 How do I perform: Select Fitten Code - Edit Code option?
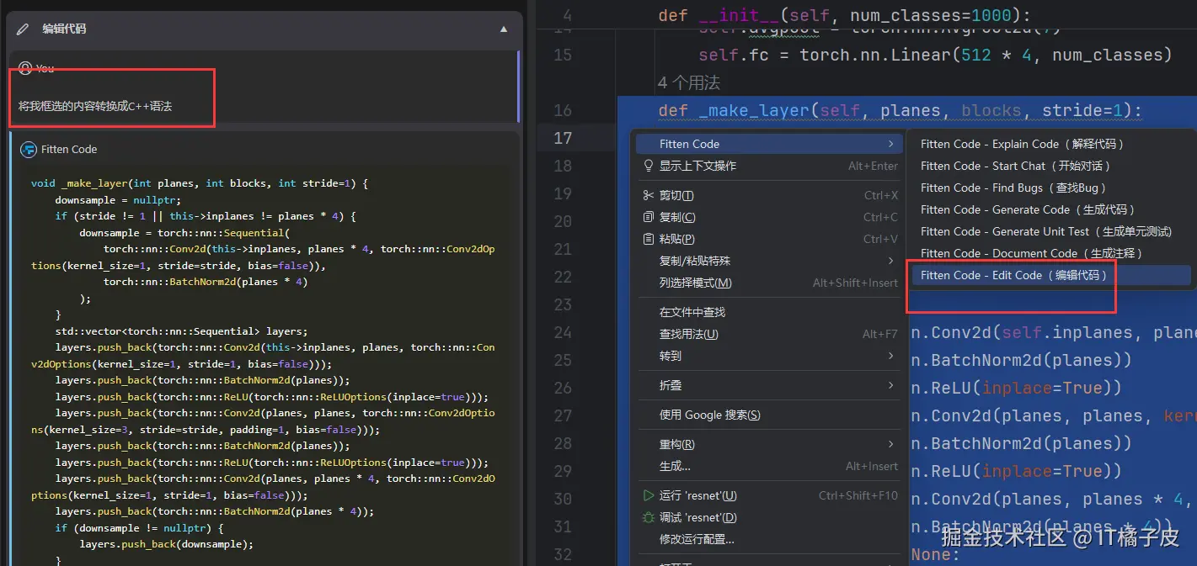pyautogui.click(x=1050, y=275)
